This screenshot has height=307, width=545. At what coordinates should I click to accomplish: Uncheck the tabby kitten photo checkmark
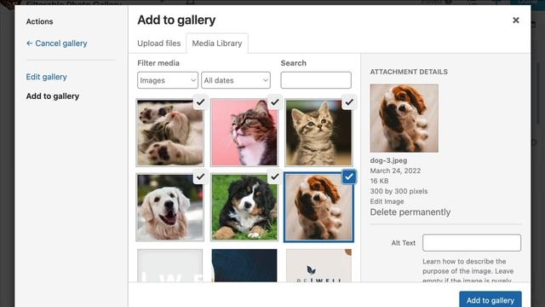349,102
